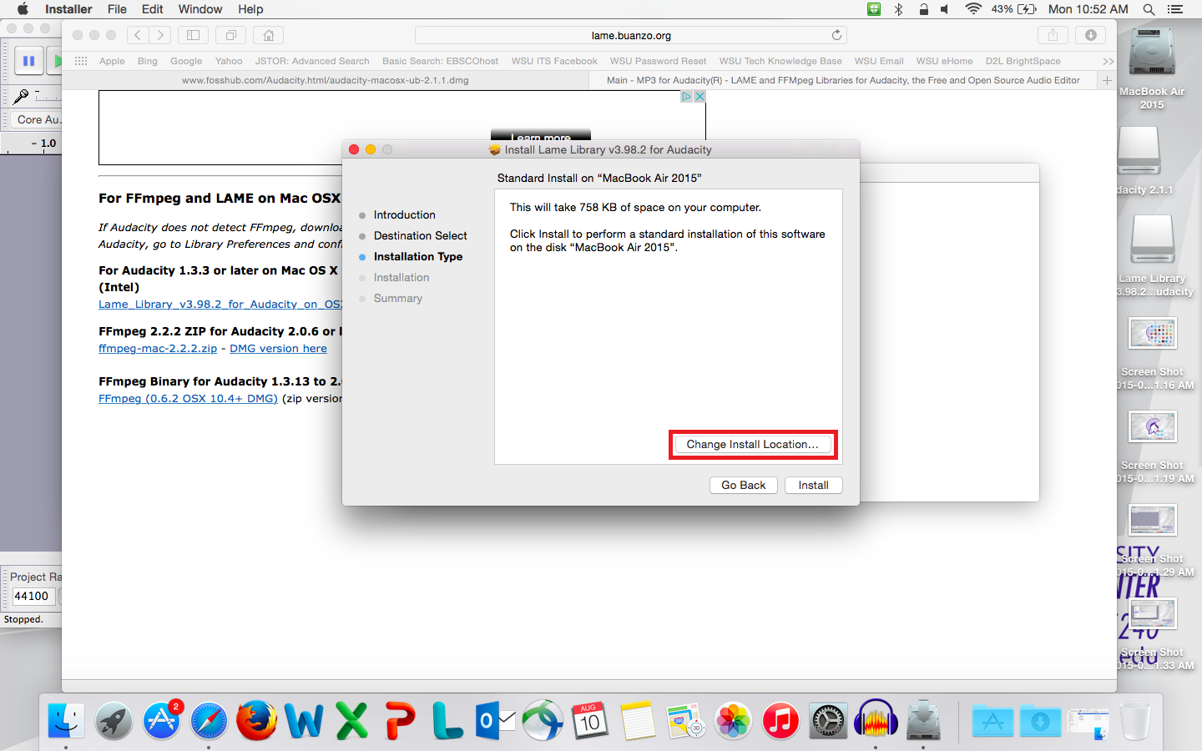
Task: Open the File menu
Action: 117,9
